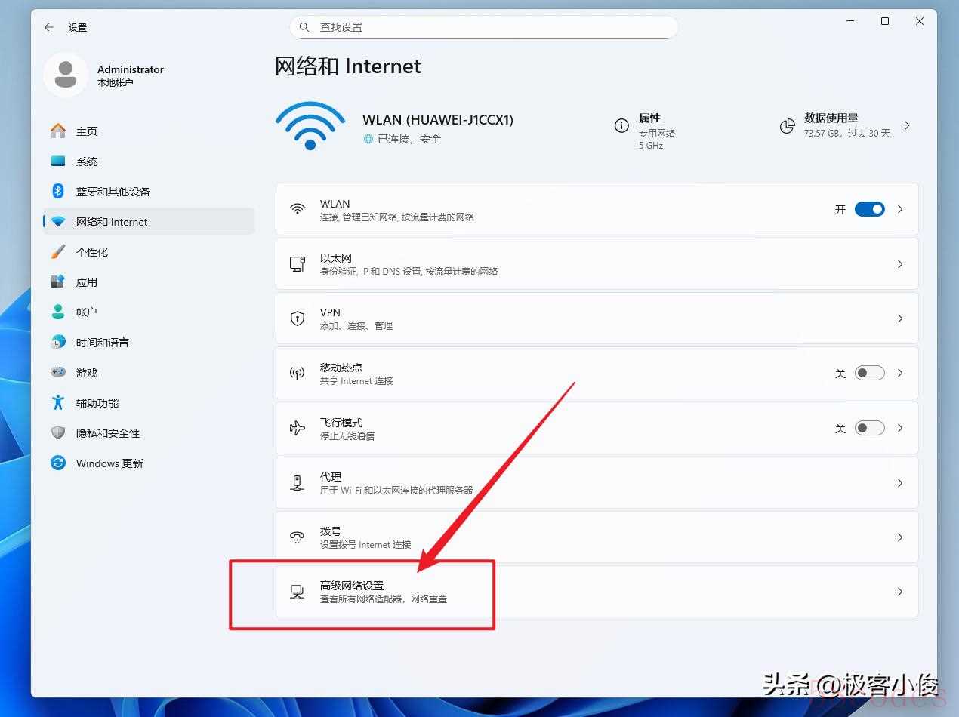Click the Bluetooth icon in sidebar
The height and width of the screenshot is (717, 959).
(58, 192)
